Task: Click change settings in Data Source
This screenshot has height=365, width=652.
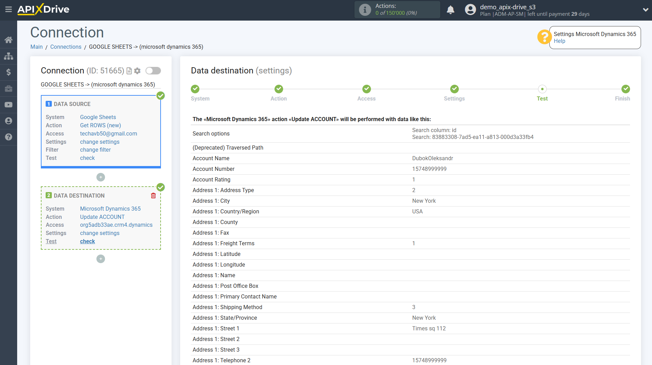Action: coord(100,142)
